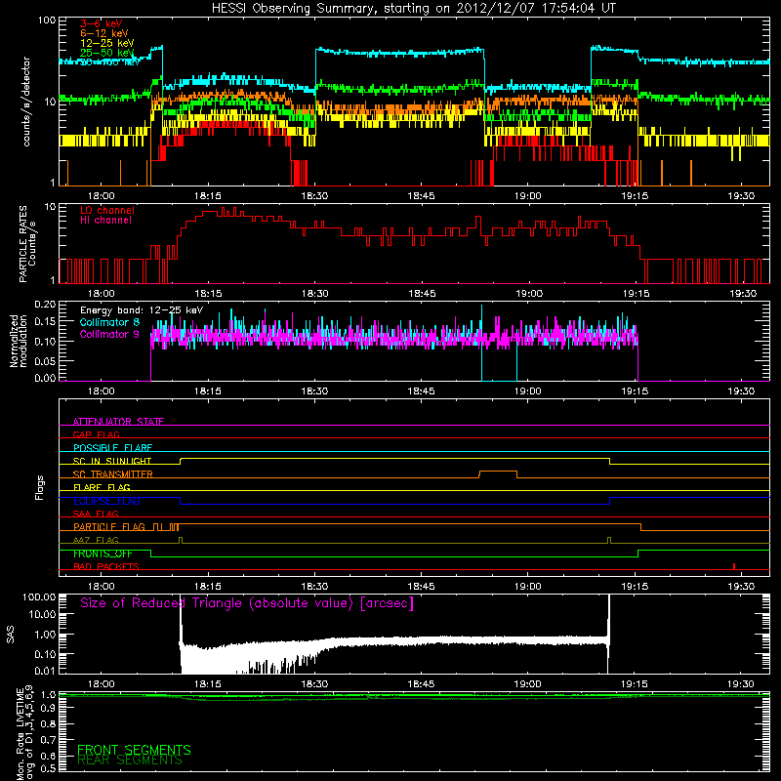
Task: Click the ATTENUATOR STATE flag label
Action: click(118, 422)
